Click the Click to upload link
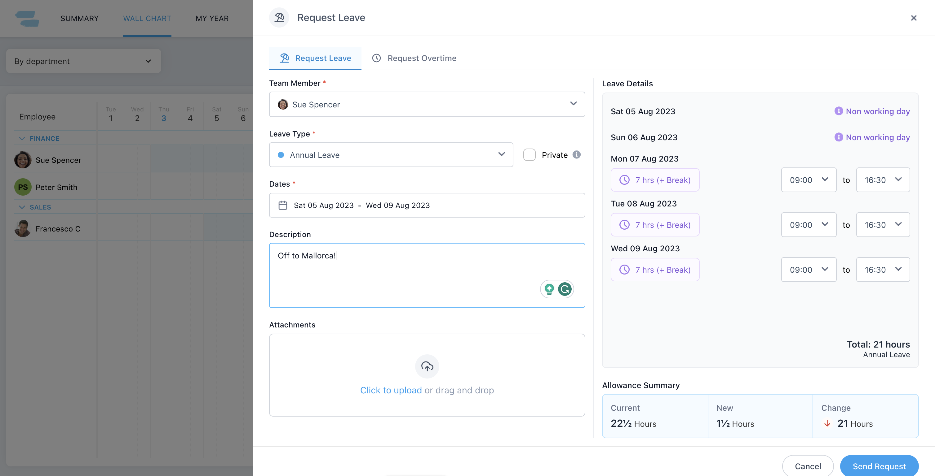Viewport: 935px width, 476px height. click(391, 390)
